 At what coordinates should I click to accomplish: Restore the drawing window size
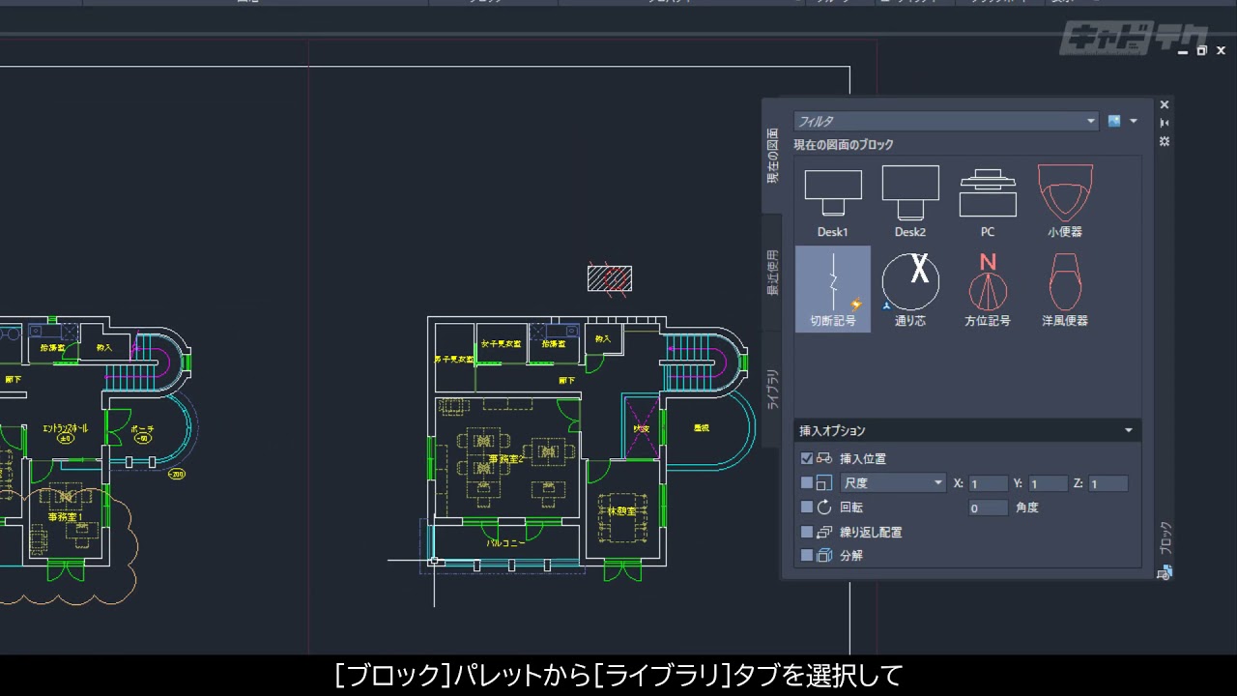coord(1202,50)
